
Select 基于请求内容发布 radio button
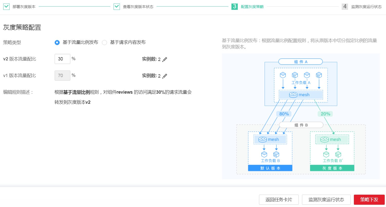(104, 43)
